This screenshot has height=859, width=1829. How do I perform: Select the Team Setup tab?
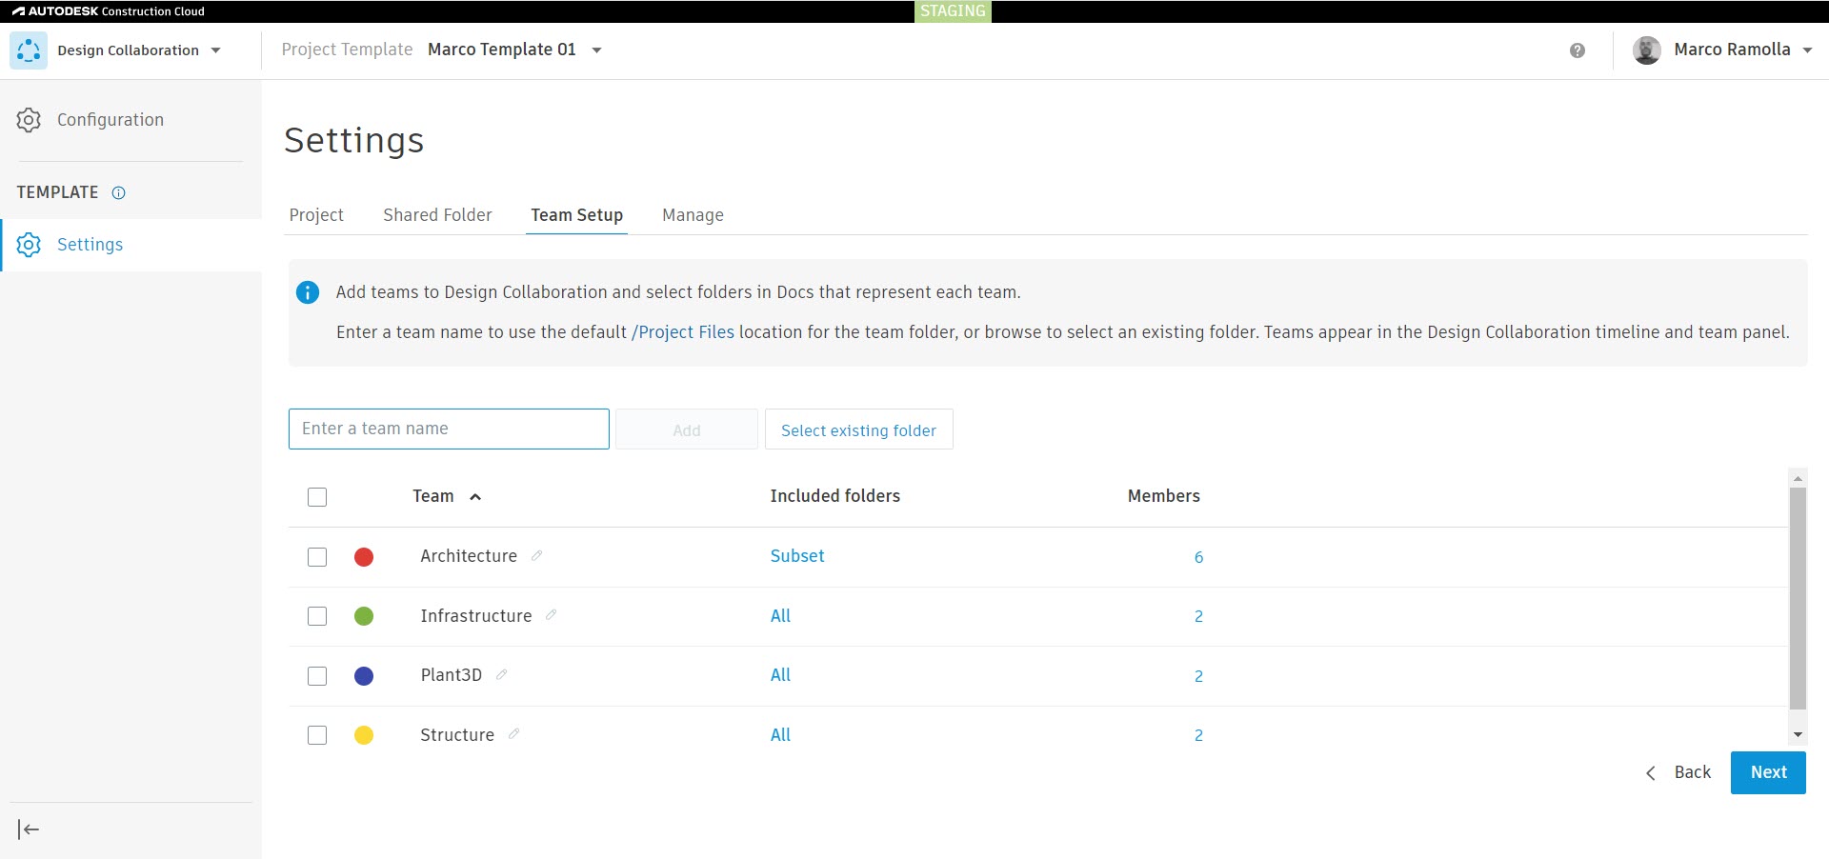tap(576, 215)
